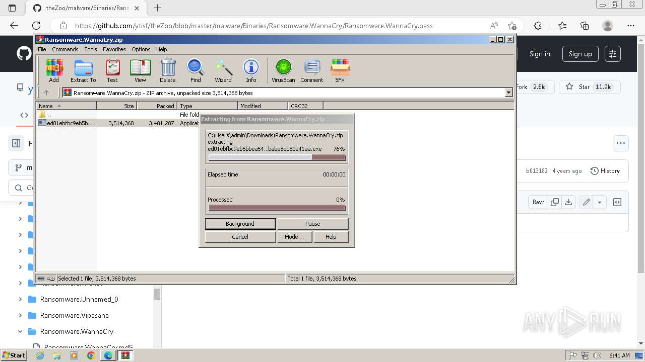Image resolution: width=645 pixels, height=362 pixels.
Task: Click the GitHub symbols panel icon
Action: click(617, 202)
